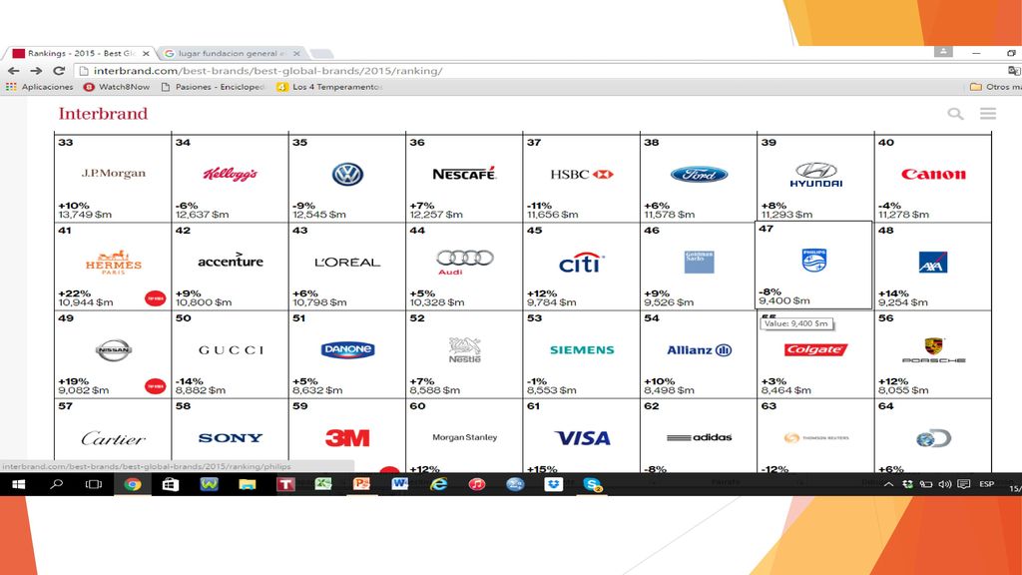Click the Audi brand logo

464,262
